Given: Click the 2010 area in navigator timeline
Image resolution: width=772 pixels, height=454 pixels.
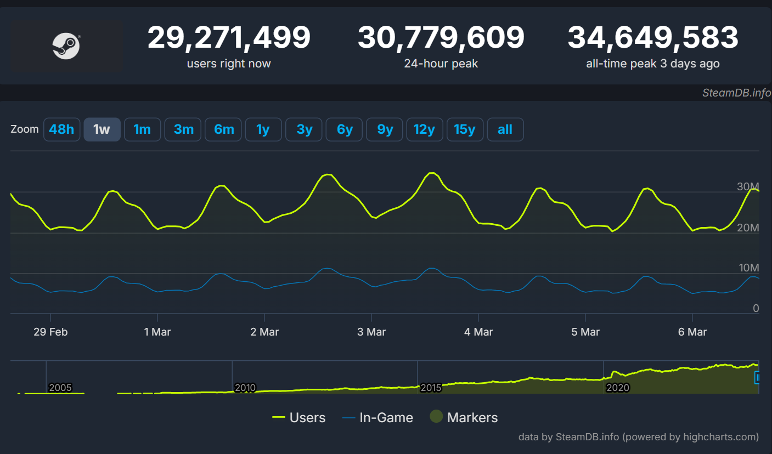Looking at the screenshot, I should pyautogui.click(x=245, y=388).
